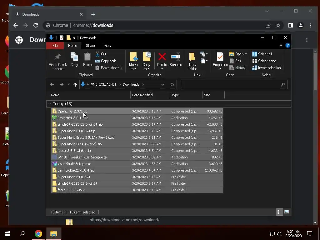320x240 pixels.
Task: Select OpenEmu_2.3.3.zip file
Action: click(137, 111)
